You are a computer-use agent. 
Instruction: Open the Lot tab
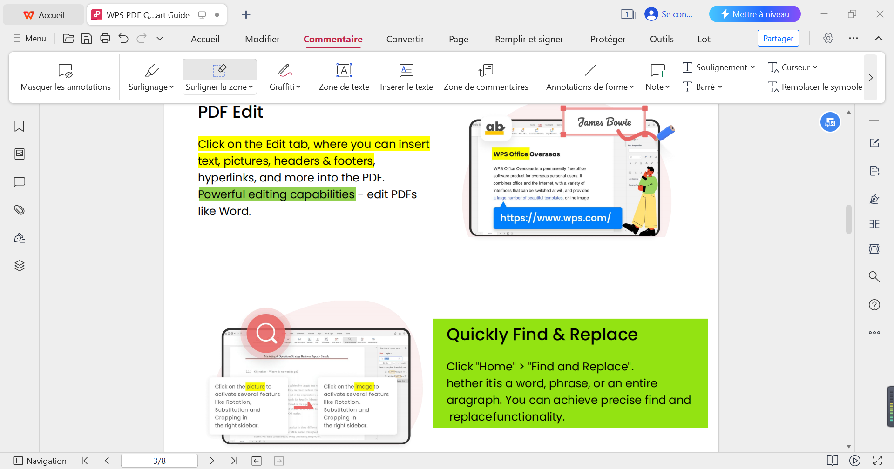pos(704,39)
